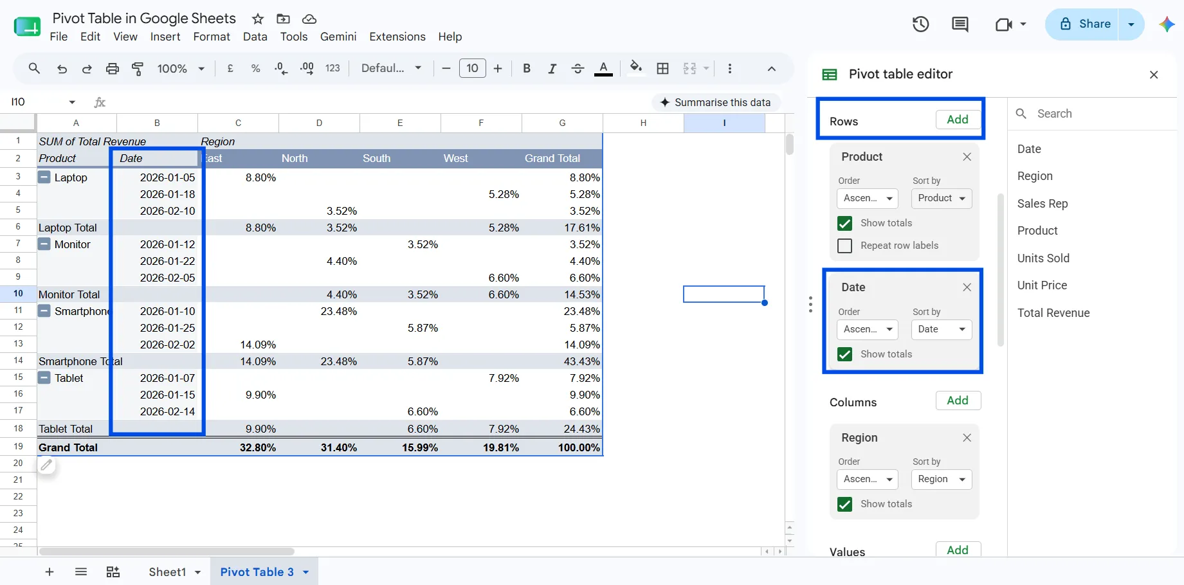Increase decimal places icon
The image size is (1184, 585).
pyautogui.click(x=307, y=68)
